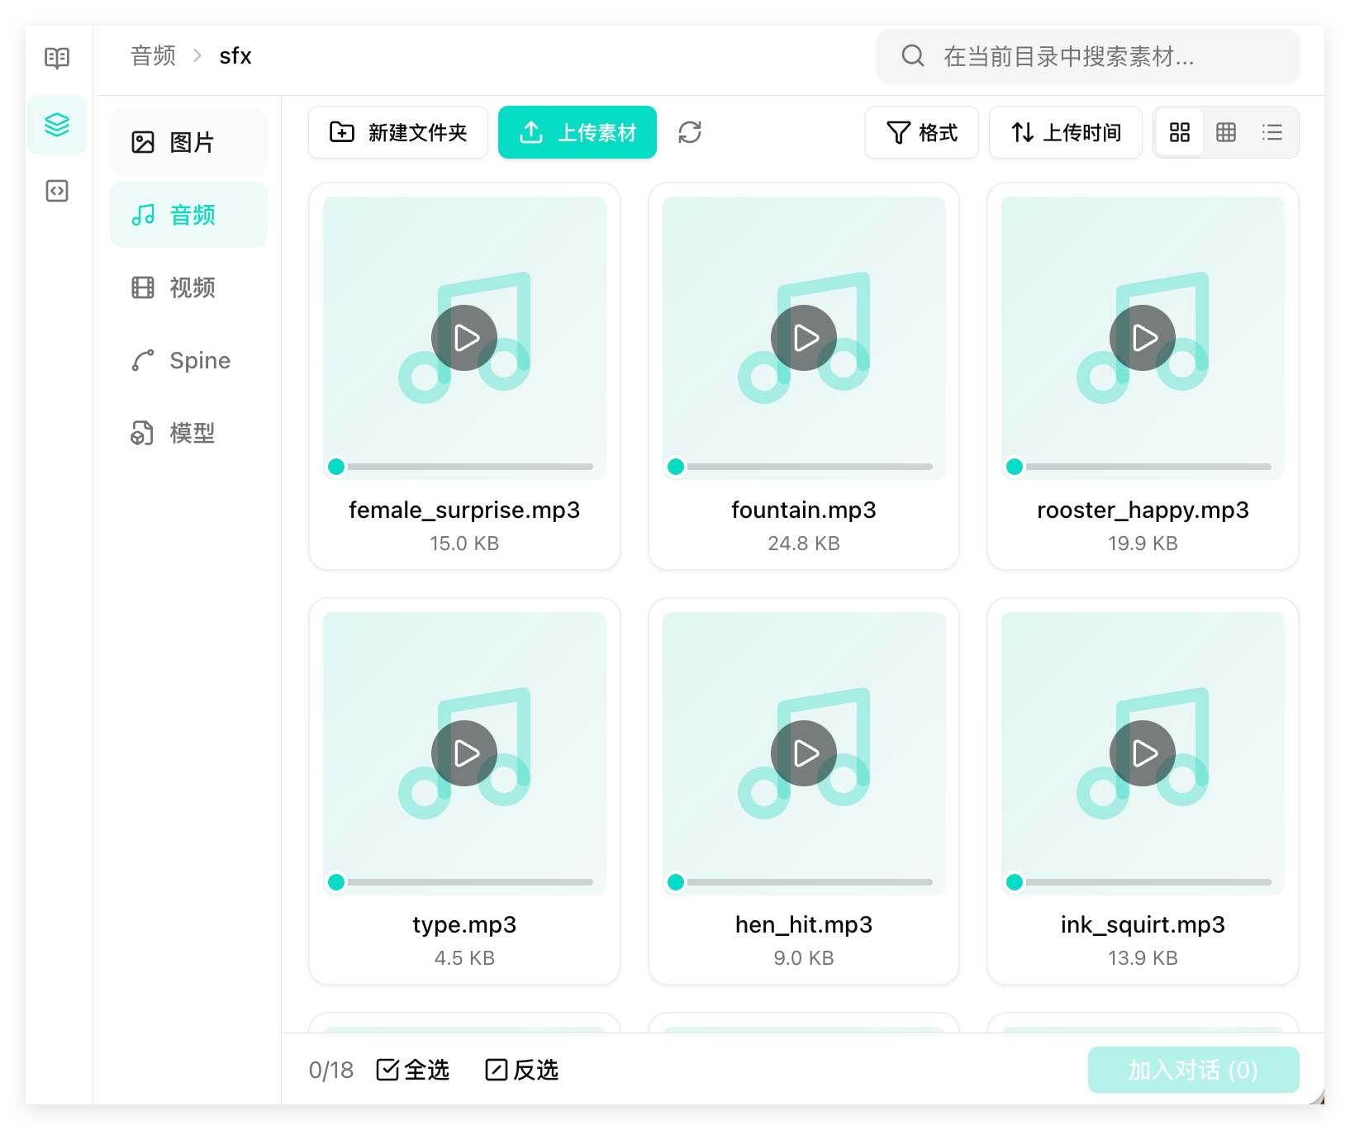
Task: Toggle the 反选 invert selection option
Action: pos(522,1070)
